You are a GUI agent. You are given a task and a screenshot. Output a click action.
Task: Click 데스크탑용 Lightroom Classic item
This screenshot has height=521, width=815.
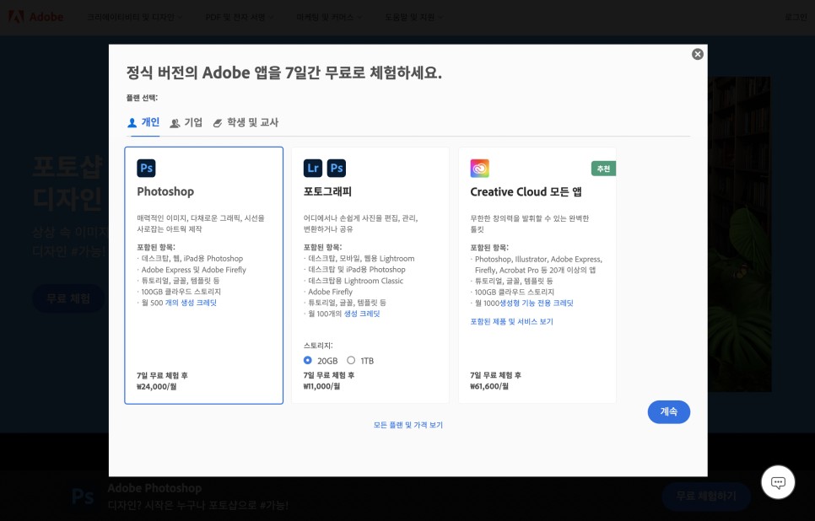[355, 281]
